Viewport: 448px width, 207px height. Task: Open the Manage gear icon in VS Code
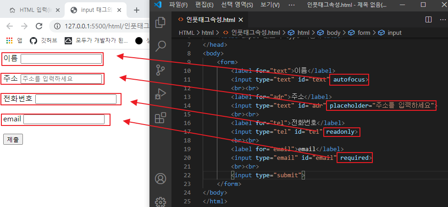(160, 202)
